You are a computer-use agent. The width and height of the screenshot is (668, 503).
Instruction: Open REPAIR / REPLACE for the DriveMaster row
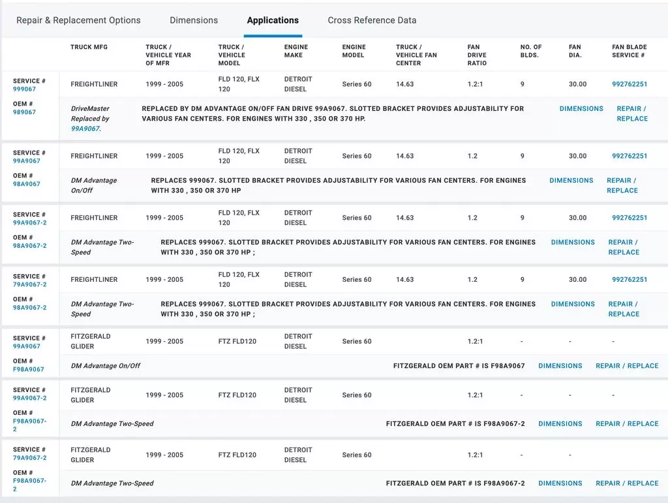pos(632,114)
